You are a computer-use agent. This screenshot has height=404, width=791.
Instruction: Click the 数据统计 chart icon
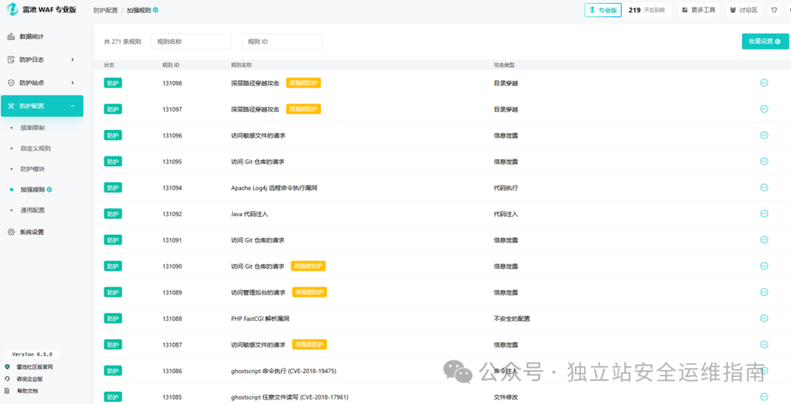click(x=11, y=36)
